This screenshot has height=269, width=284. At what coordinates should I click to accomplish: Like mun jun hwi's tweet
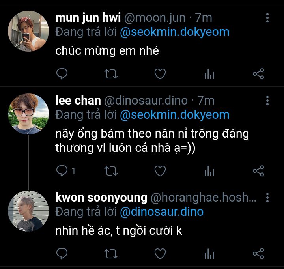(160, 74)
